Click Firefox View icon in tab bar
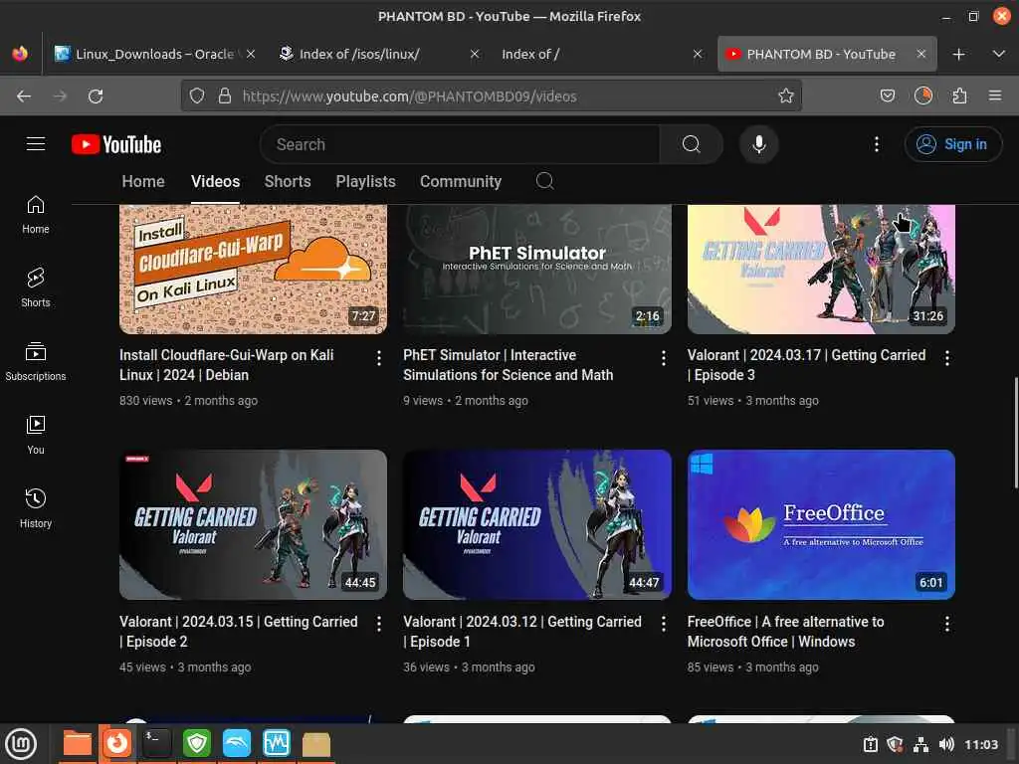The width and height of the screenshot is (1019, 764). [20, 54]
